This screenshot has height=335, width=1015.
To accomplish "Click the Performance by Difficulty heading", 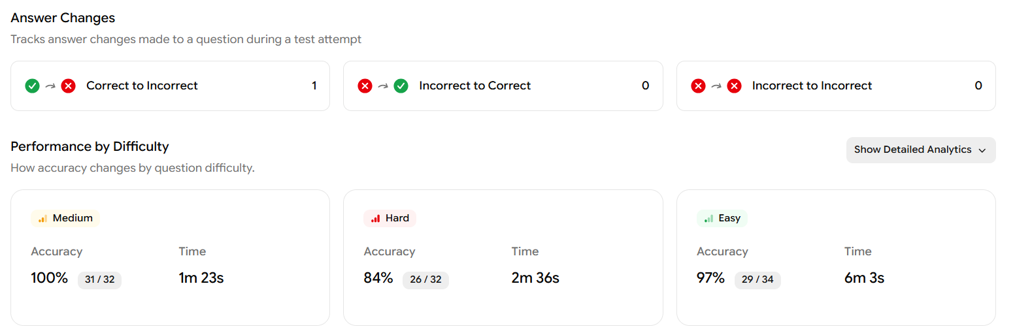I will [x=90, y=146].
